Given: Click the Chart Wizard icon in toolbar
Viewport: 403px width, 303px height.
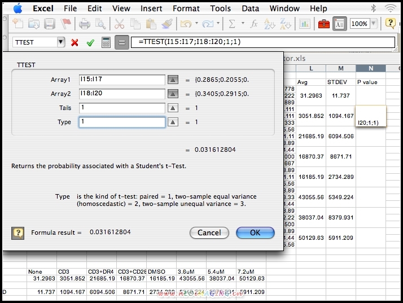Looking at the screenshot, I should pyautogui.click(x=305, y=24).
